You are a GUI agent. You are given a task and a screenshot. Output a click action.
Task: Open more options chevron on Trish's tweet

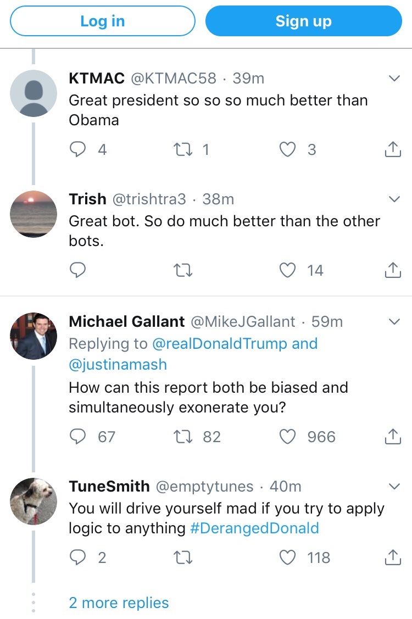[394, 199]
